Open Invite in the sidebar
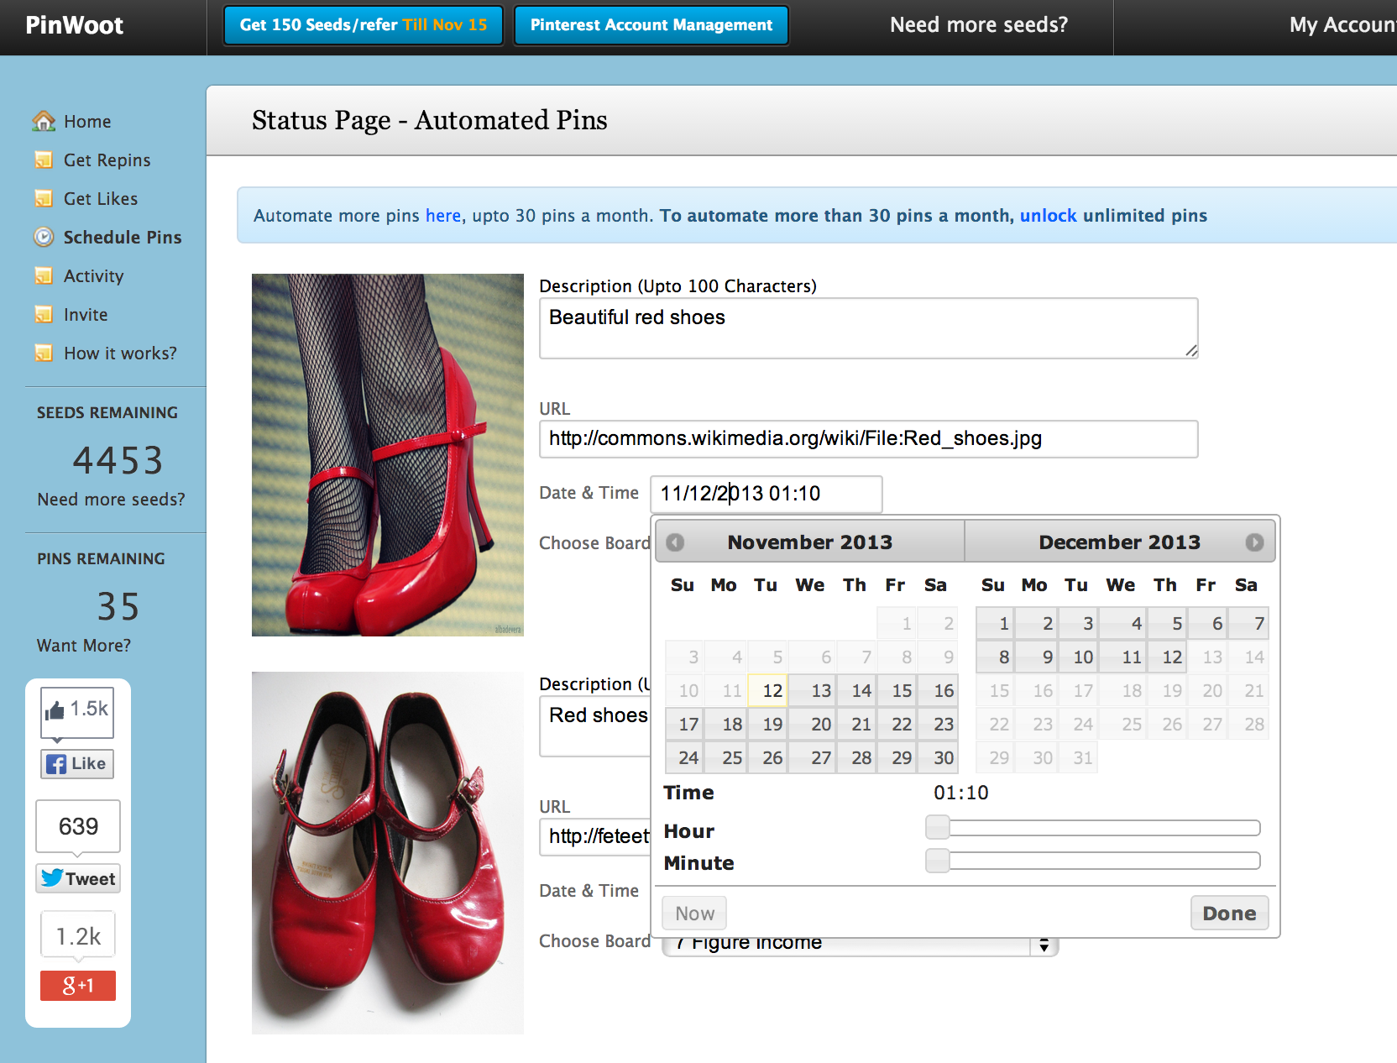Viewport: 1397px width, 1063px height. pos(86,315)
